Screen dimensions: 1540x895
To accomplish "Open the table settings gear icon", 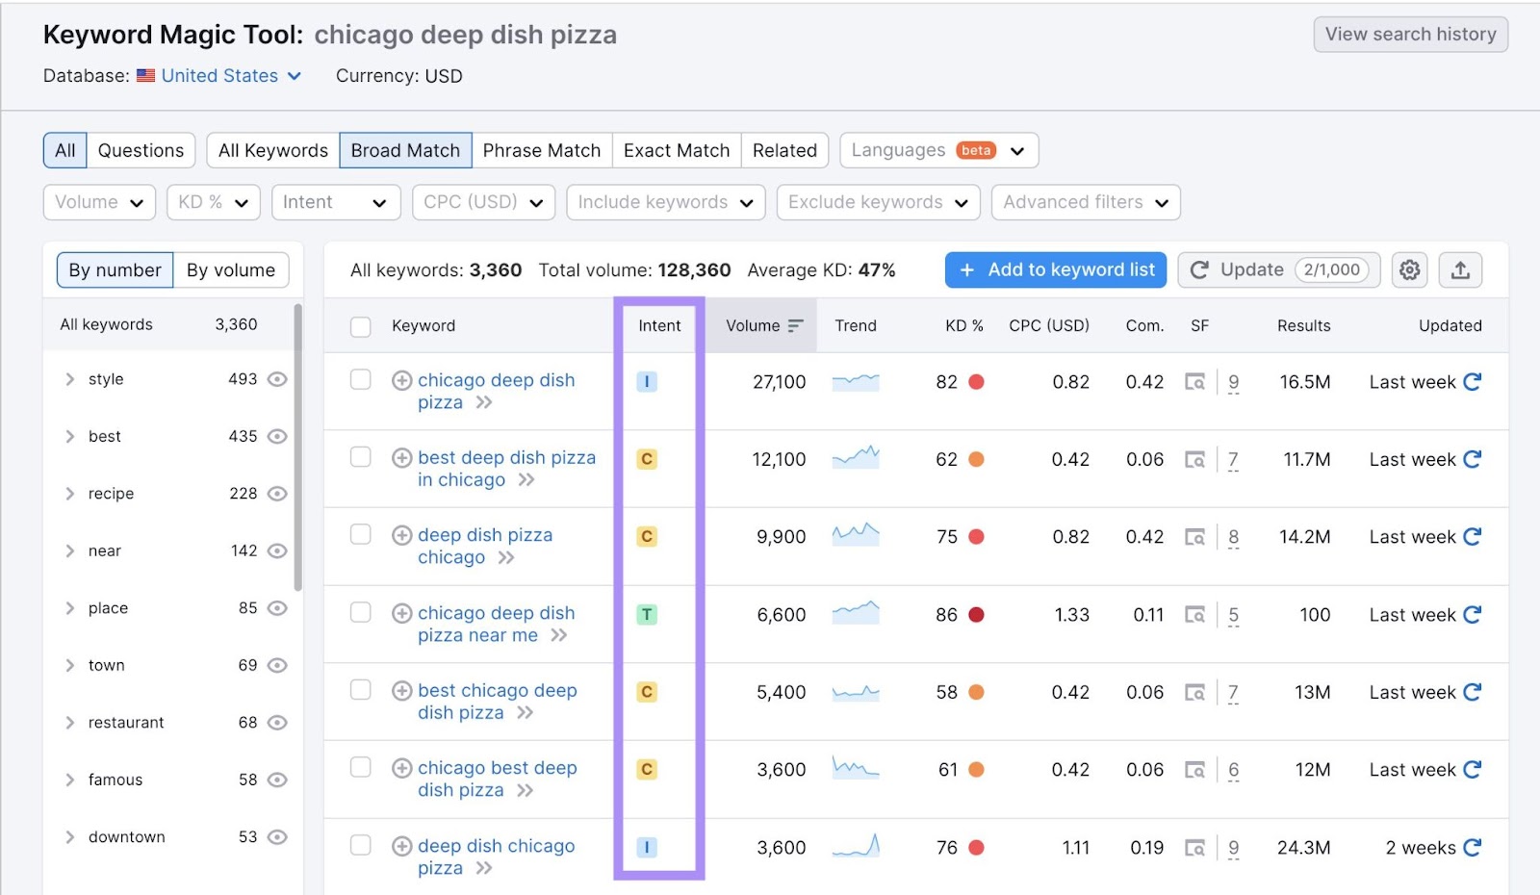I will 1409,269.
